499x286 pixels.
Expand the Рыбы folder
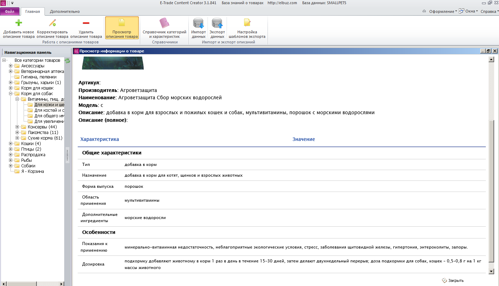coord(11,160)
